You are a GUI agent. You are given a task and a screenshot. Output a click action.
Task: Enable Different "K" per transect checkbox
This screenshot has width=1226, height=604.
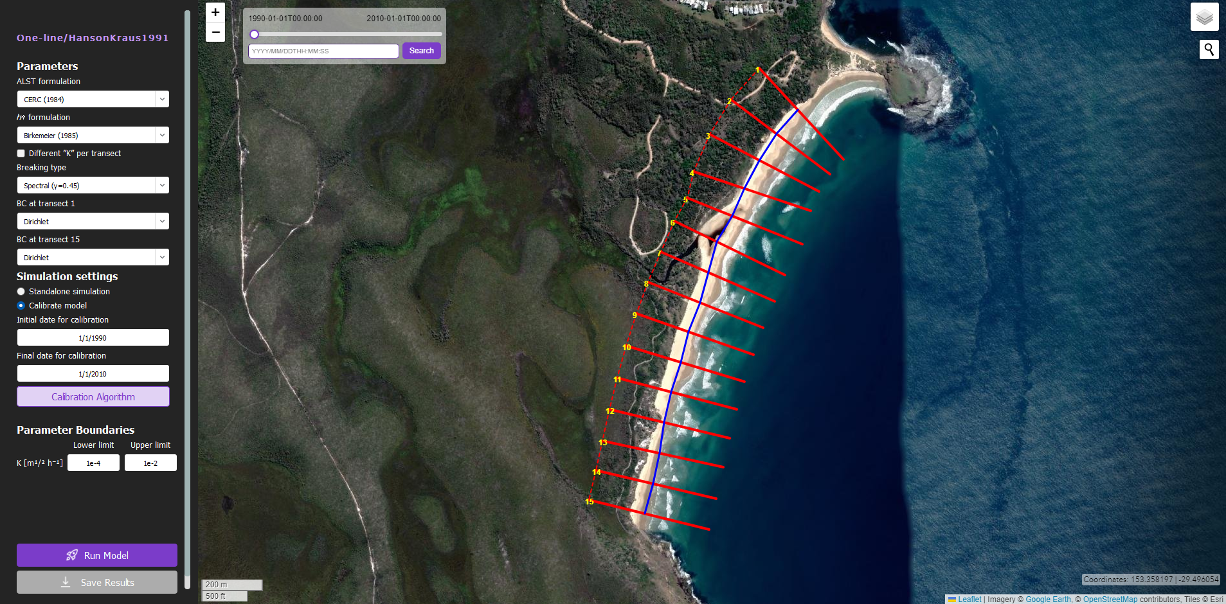[x=21, y=154]
